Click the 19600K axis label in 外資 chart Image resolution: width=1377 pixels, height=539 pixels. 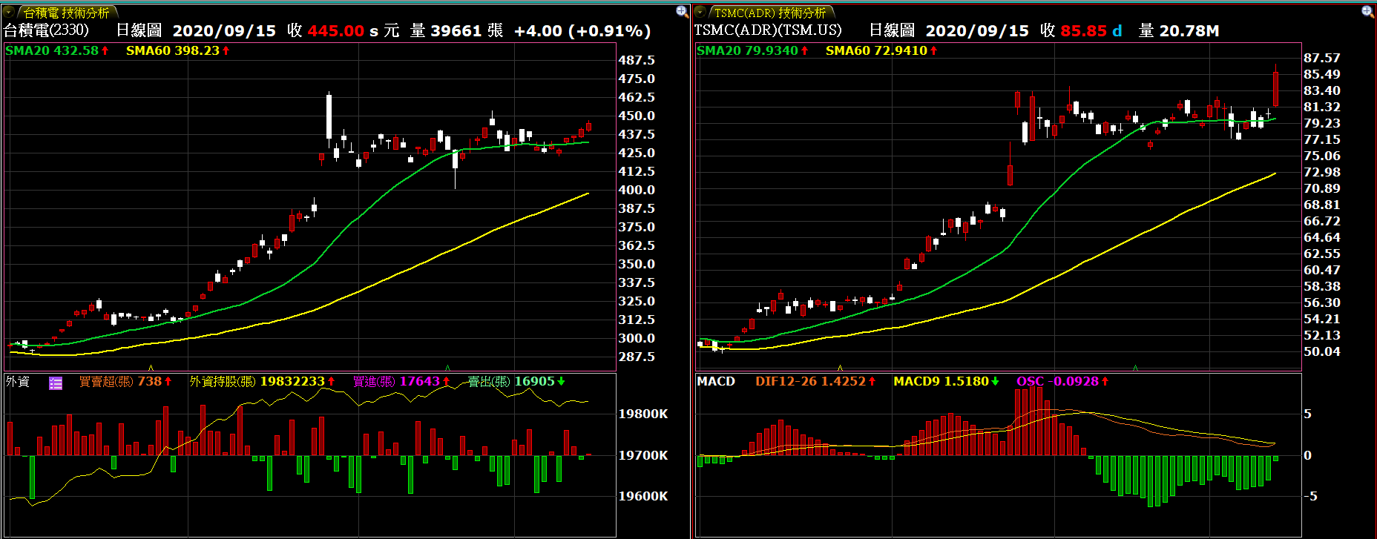point(643,496)
